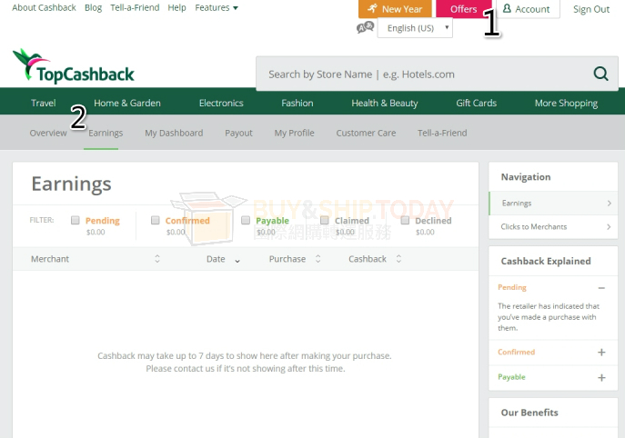The width and height of the screenshot is (625, 438).
Task: Sort by Purchase column arrows
Action: [x=318, y=259]
